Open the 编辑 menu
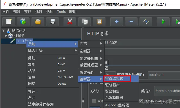Viewport: 180px width, 108px height. click(x=17, y=12)
